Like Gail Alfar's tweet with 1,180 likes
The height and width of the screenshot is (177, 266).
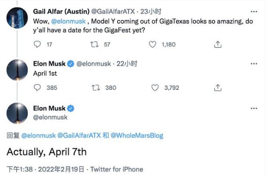point(152,44)
